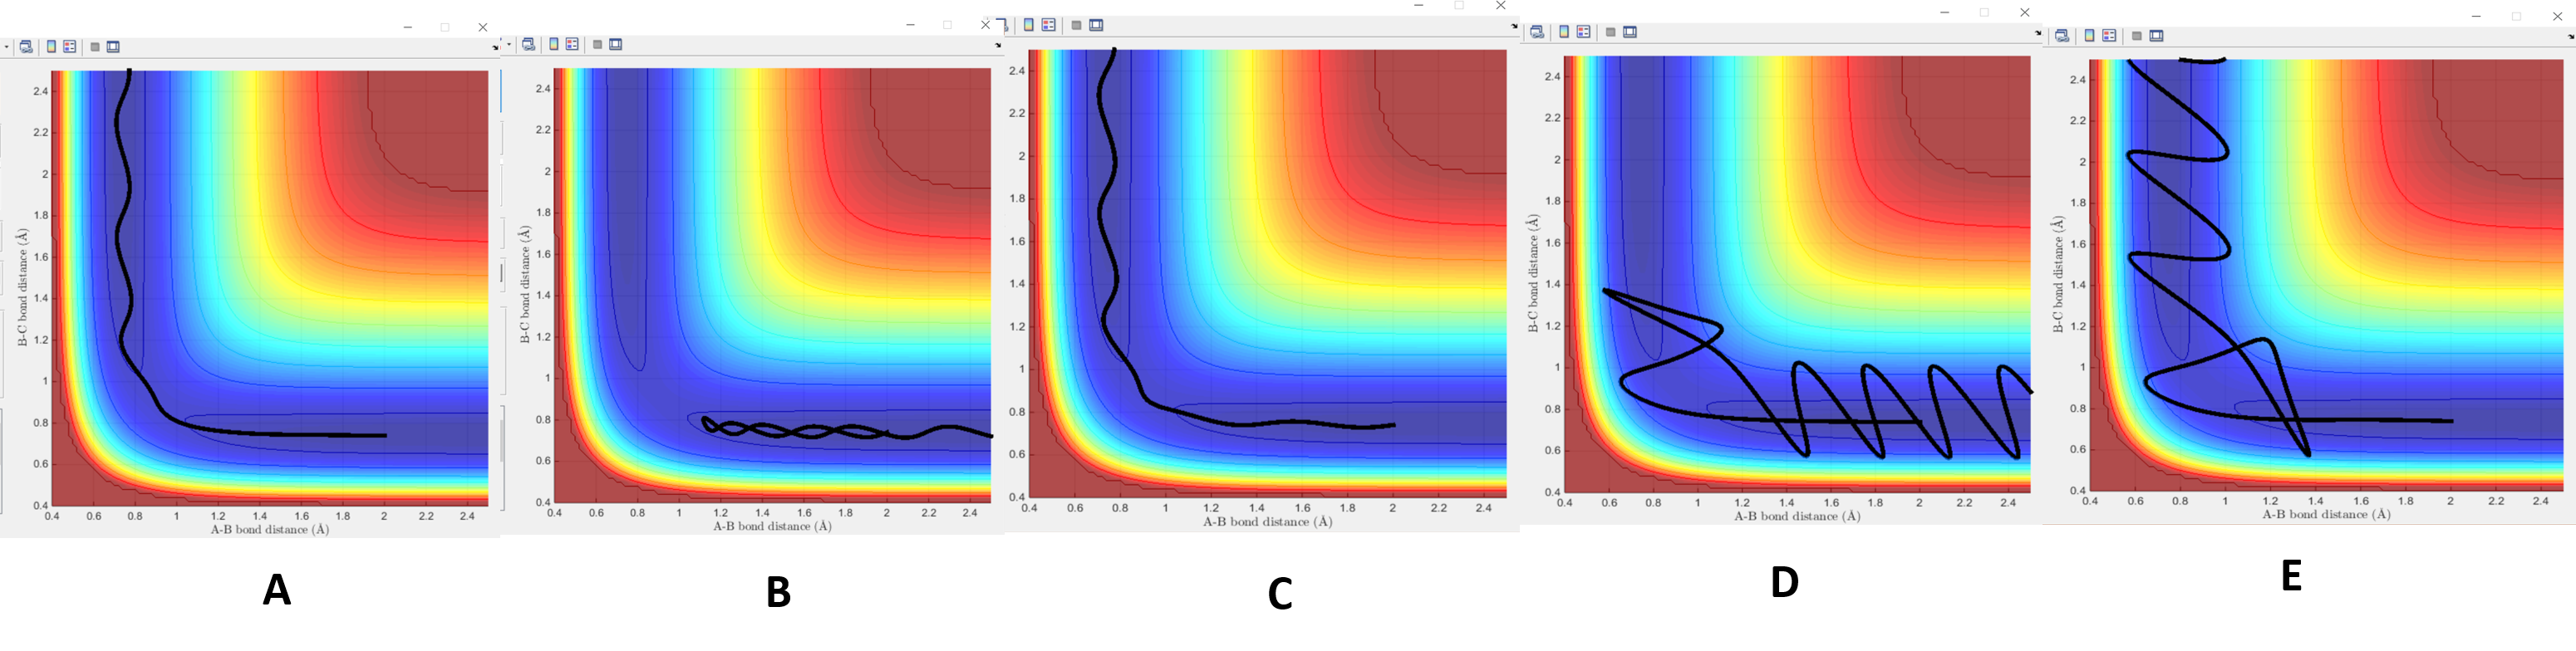The width and height of the screenshot is (2576, 651).
Task: Insert a legend in plot A window
Action: point(70,47)
